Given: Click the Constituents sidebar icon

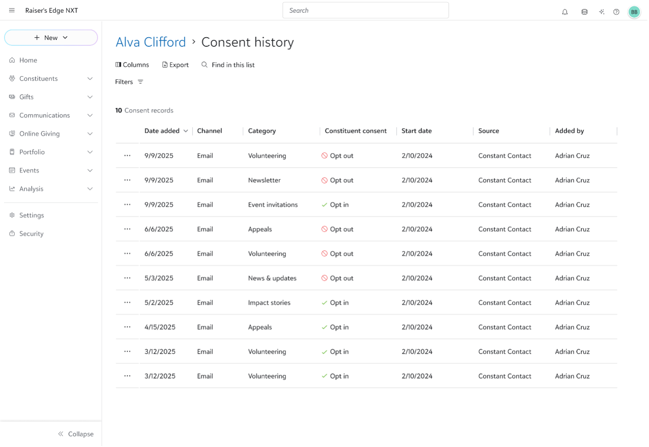Looking at the screenshot, I should pyautogui.click(x=12, y=78).
